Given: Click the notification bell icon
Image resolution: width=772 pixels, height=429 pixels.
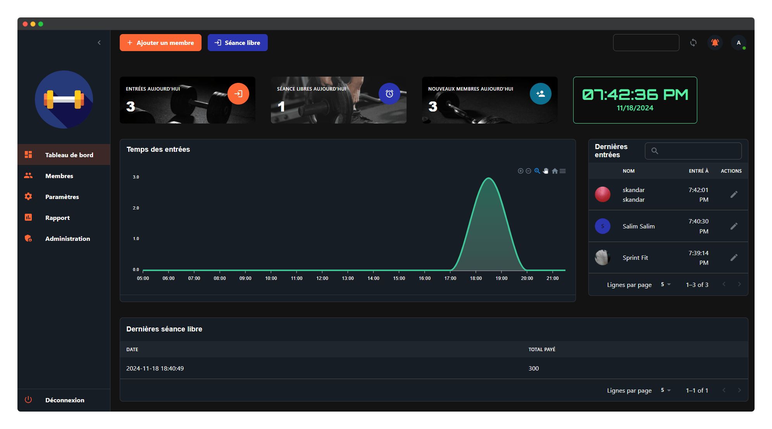Looking at the screenshot, I should [715, 42].
